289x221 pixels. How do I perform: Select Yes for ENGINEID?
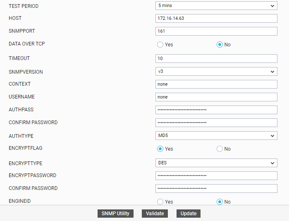(160, 202)
